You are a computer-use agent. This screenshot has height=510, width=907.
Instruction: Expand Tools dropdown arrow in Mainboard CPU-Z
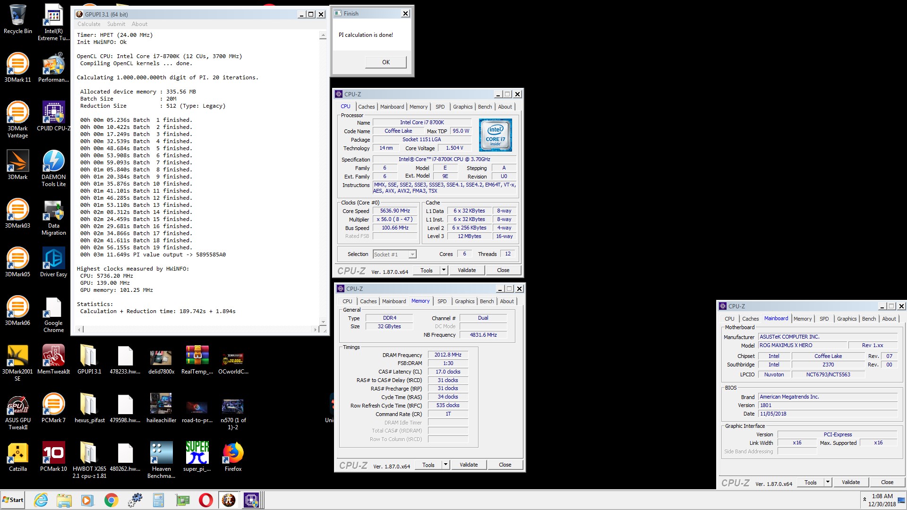(827, 483)
